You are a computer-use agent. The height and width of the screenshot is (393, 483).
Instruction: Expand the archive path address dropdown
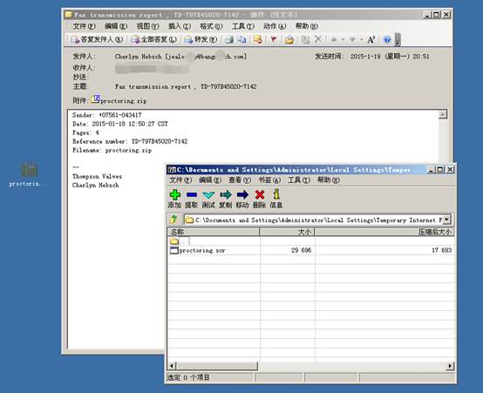tap(446, 220)
